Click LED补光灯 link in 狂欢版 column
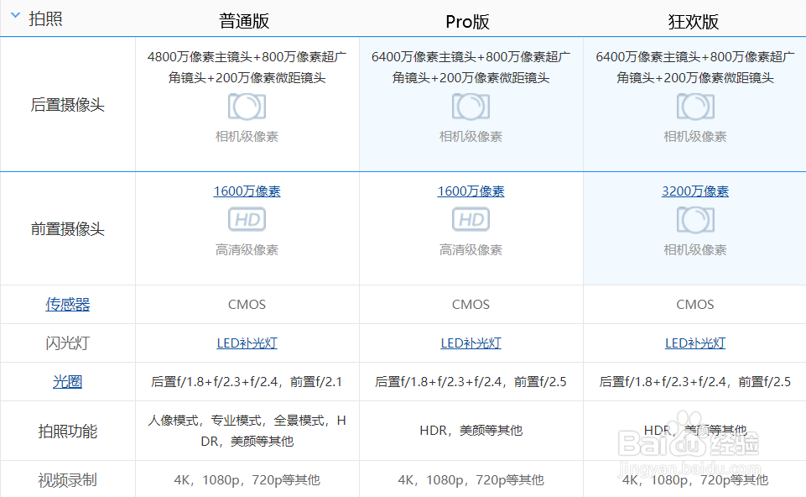This screenshot has height=497, width=806. tap(695, 343)
